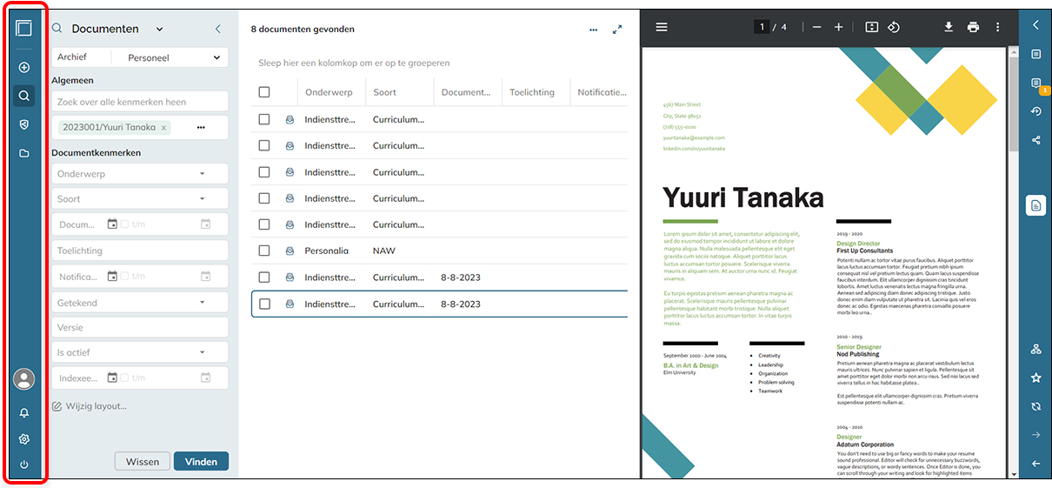Expand the results list with the expand arrows icon

[x=617, y=30]
